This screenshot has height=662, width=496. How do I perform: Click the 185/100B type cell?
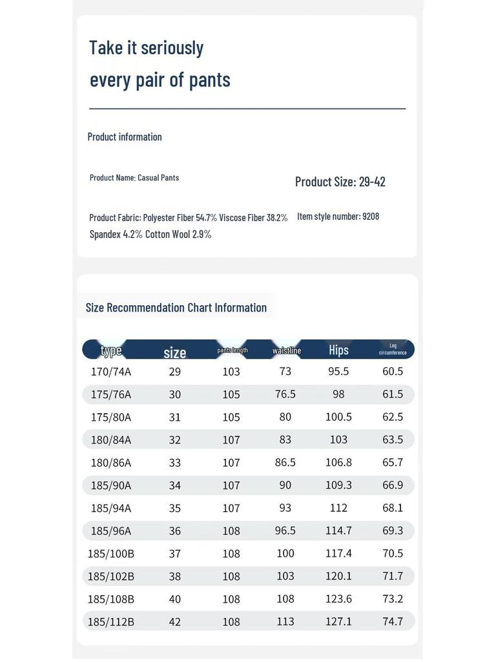tap(111, 554)
